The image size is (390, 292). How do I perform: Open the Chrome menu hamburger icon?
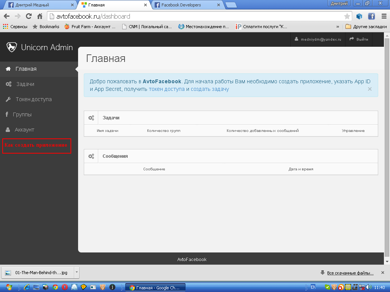(x=384, y=16)
